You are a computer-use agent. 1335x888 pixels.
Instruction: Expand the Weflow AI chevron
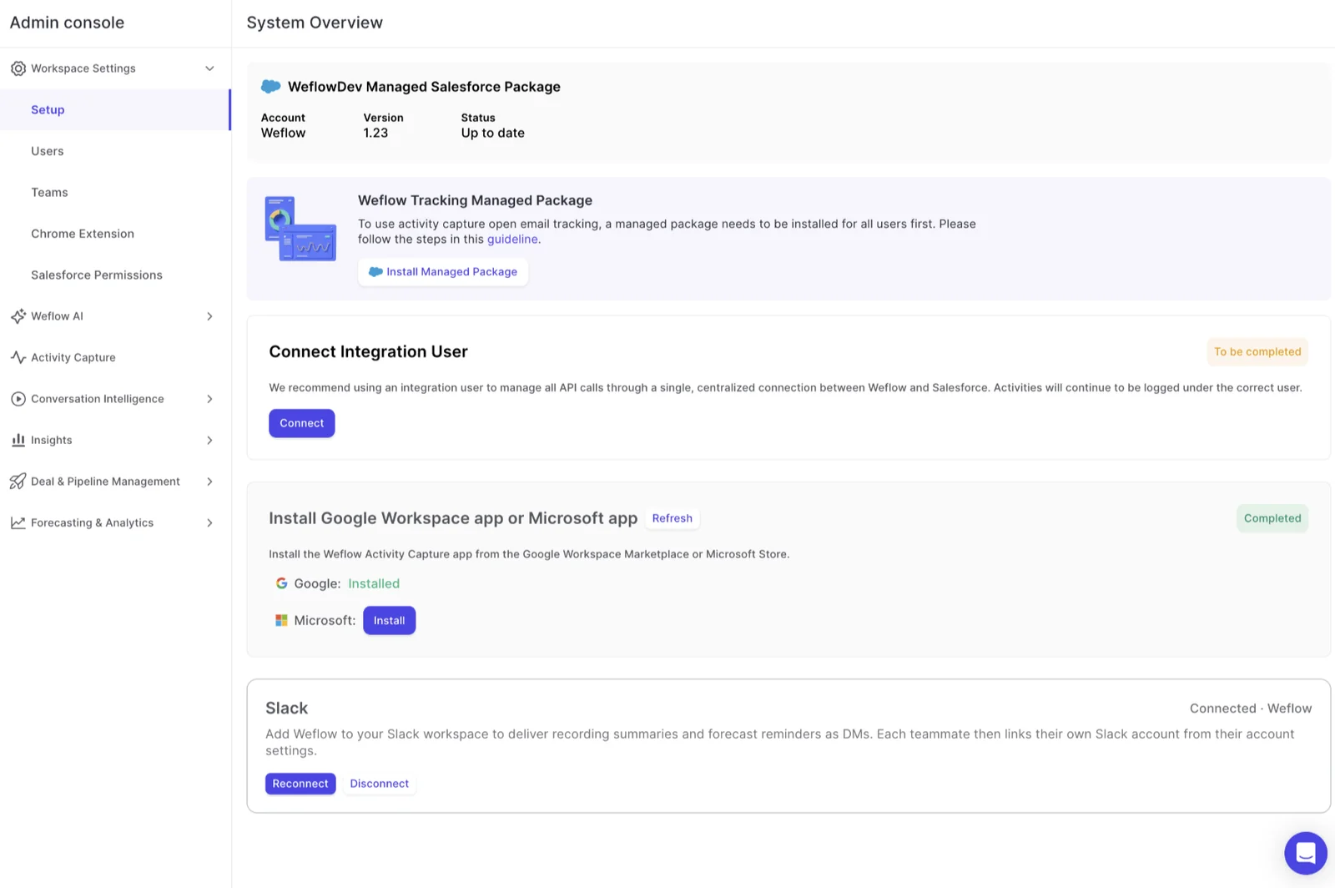tap(209, 316)
